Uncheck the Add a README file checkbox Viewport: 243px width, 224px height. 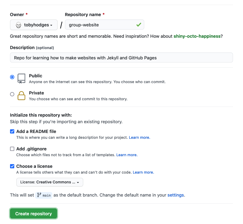12,131
